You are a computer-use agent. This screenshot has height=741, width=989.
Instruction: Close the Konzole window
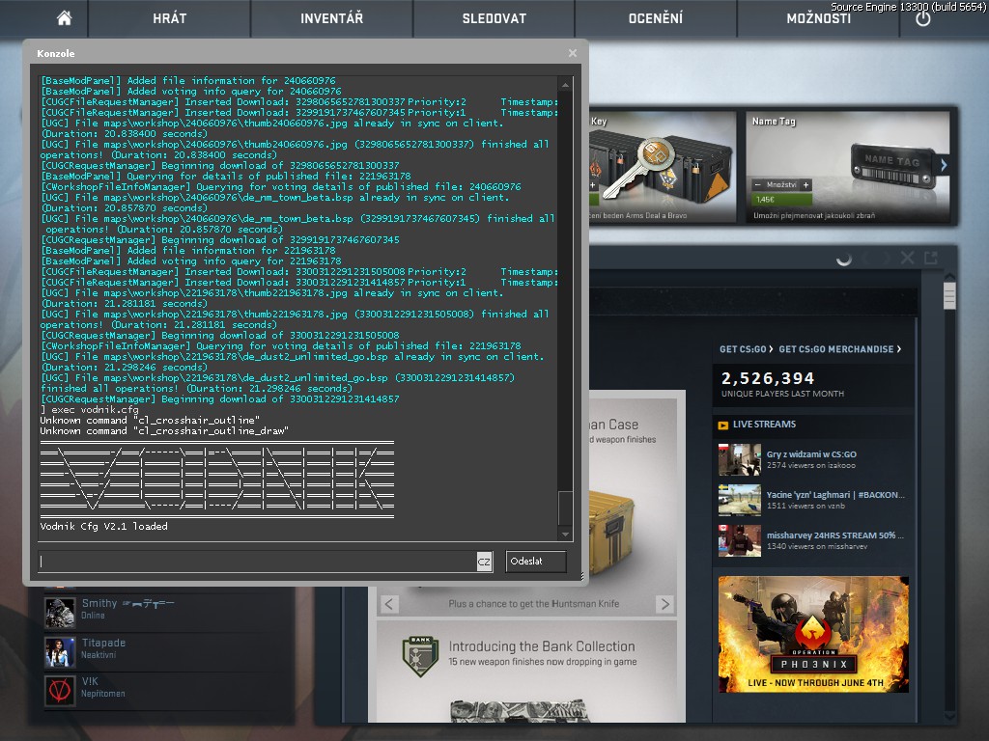(572, 53)
